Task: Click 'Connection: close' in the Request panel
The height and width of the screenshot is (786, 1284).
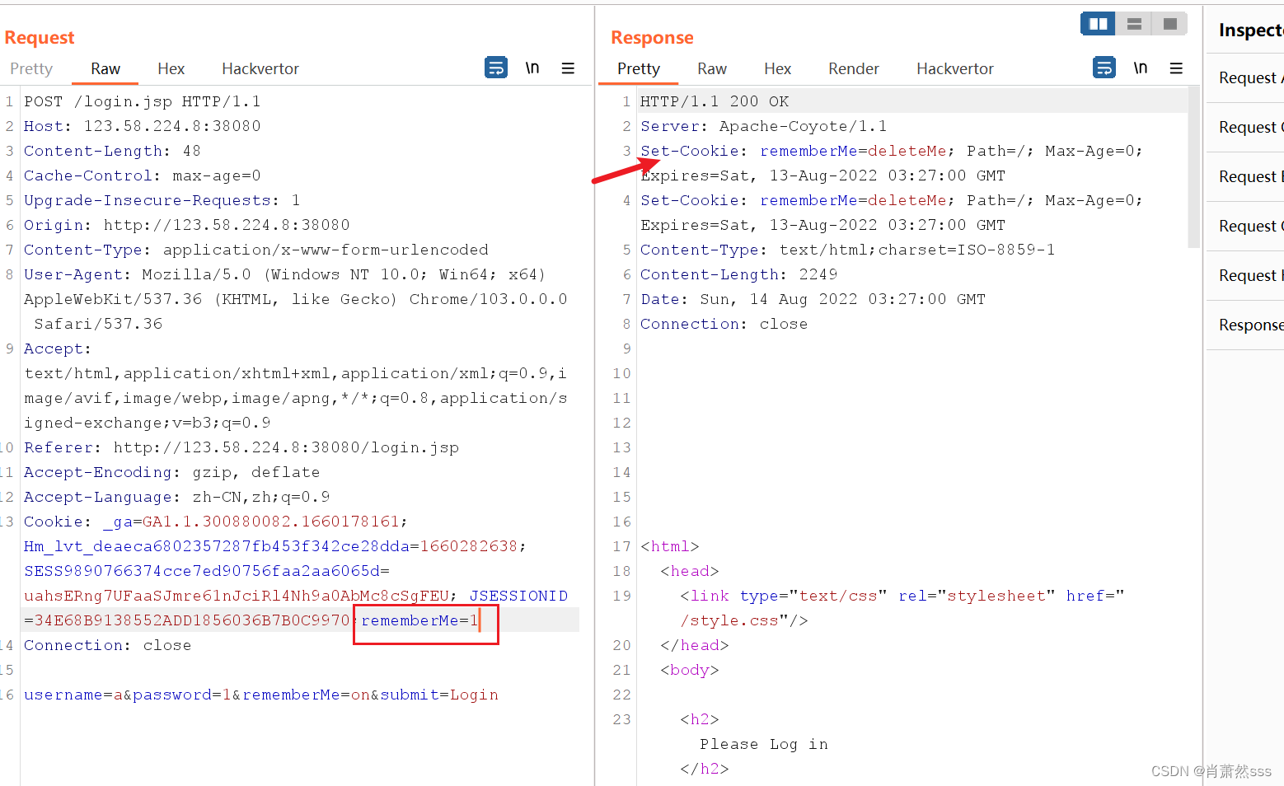Action: tap(108, 645)
